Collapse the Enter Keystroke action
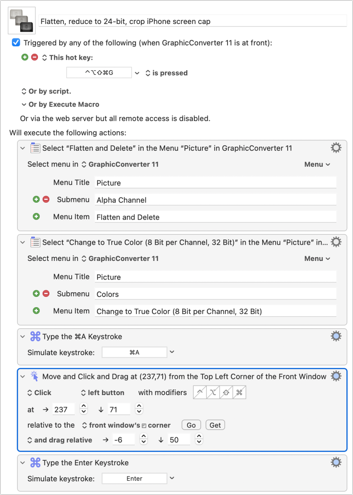 [23, 463]
